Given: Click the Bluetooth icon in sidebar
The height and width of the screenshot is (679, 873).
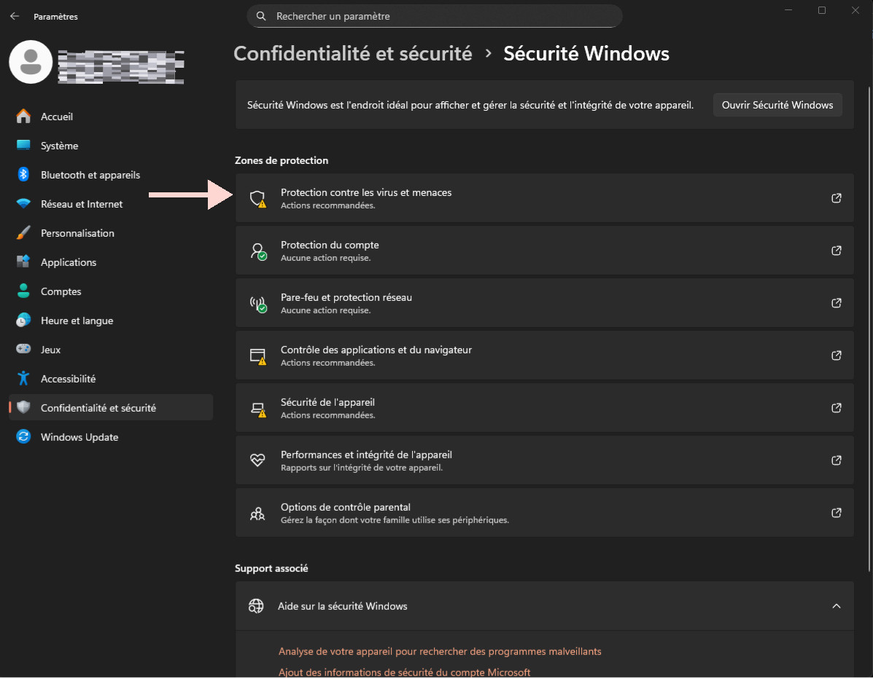Looking at the screenshot, I should (23, 175).
